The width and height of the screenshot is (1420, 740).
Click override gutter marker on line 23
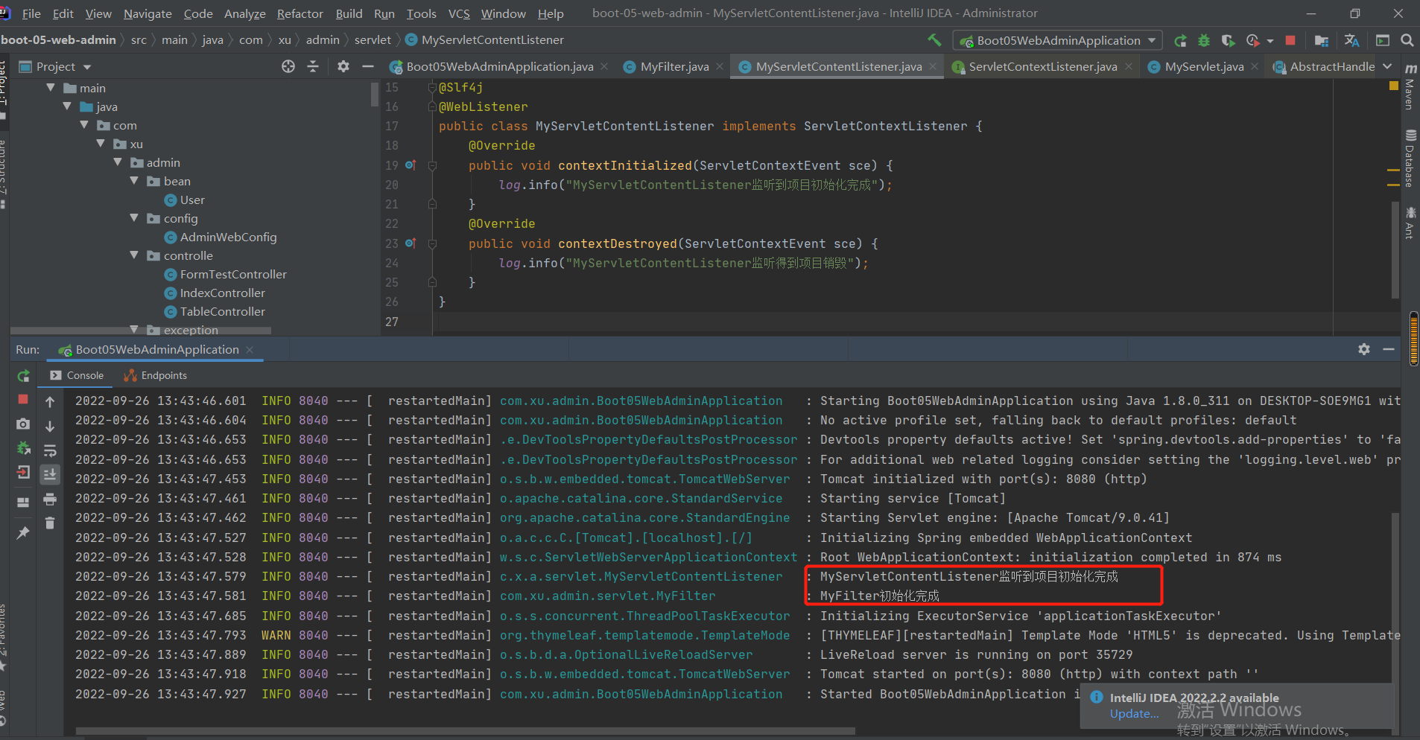411,243
